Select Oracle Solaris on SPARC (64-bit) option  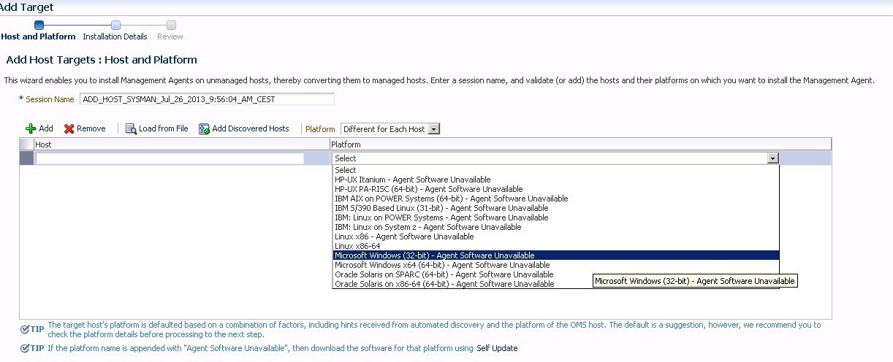coord(444,274)
